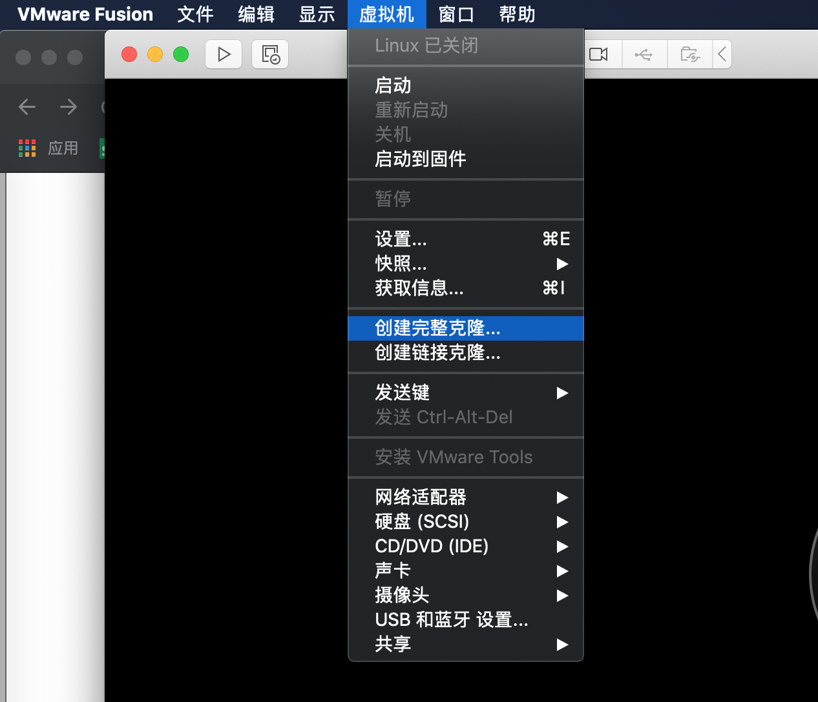Select 启动 to start the VM
The width and height of the screenshot is (818, 702).
pyautogui.click(x=466, y=85)
